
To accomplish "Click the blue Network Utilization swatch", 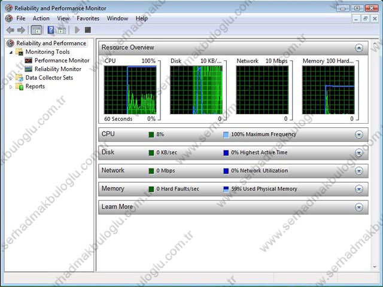I will point(226,171).
